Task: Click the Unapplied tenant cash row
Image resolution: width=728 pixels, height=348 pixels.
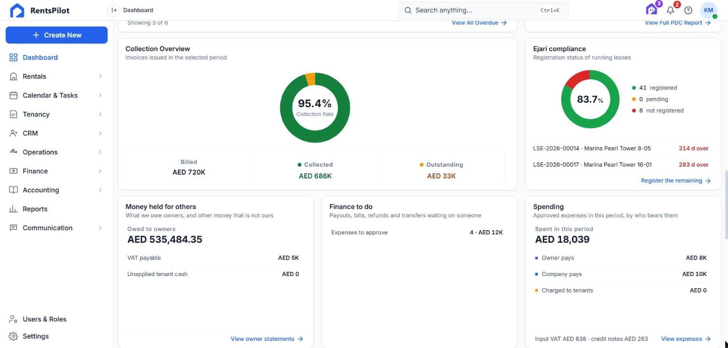Action: pyautogui.click(x=213, y=274)
